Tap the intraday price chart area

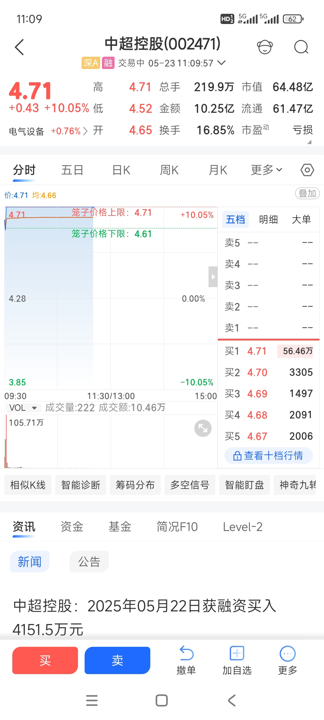coord(111,298)
